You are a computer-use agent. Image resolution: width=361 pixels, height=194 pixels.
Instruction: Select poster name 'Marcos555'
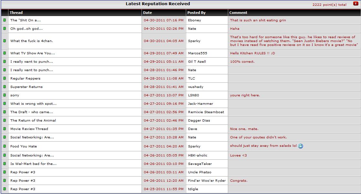click(197, 53)
